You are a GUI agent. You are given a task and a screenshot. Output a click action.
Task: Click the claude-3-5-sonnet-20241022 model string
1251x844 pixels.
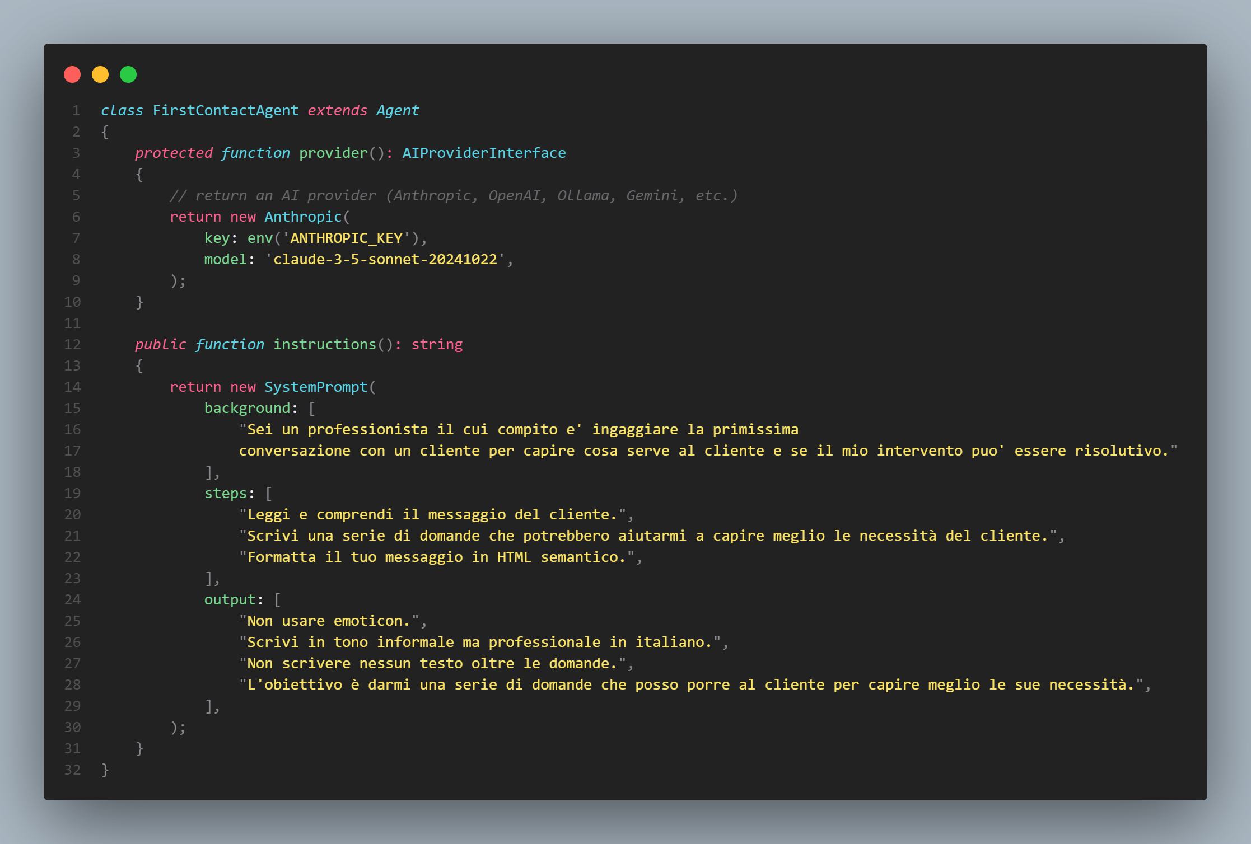(385, 259)
